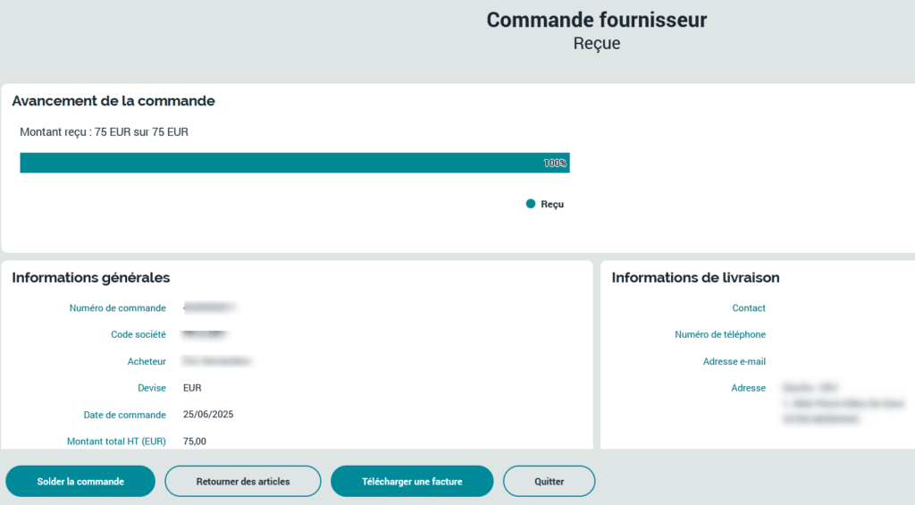Click the Adresse e-mail label

[x=734, y=362]
